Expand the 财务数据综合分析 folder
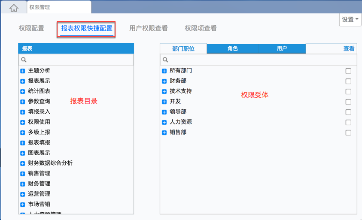The width and height of the screenshot is (362, 220). (23, 163)
